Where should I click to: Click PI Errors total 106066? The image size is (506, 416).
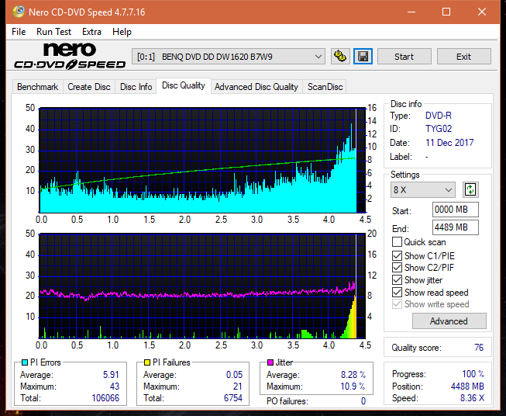click(105, 398)
